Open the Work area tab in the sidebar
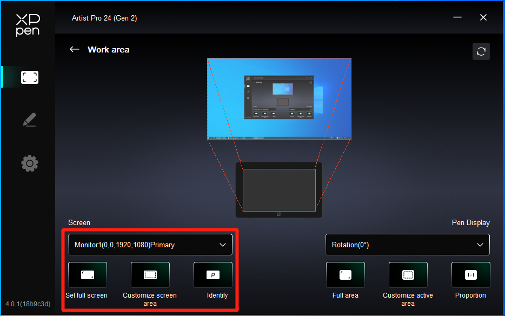 point(30,77)
